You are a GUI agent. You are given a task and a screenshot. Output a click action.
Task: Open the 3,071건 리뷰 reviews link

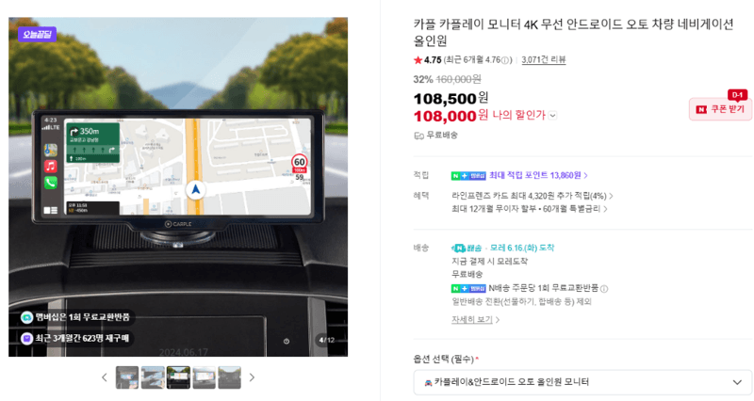click(544, 60)
